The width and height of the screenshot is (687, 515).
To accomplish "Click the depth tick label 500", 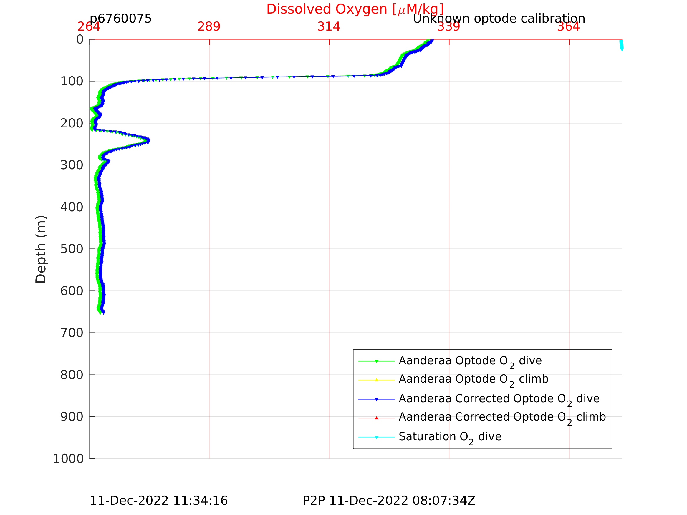I will coord(72,249).
